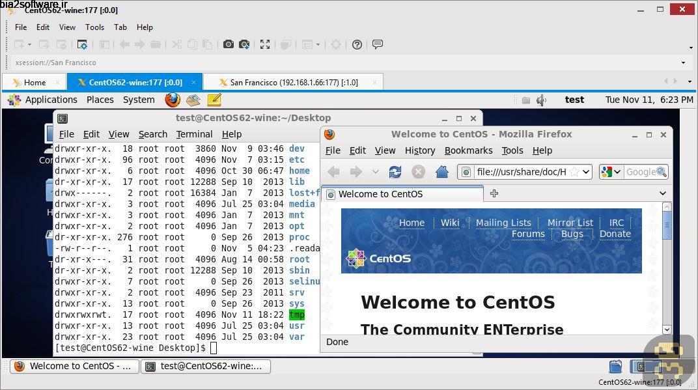
Task: Open the tab list chevron right of the Firefox tabs
Action: click(x=663, y=193)
